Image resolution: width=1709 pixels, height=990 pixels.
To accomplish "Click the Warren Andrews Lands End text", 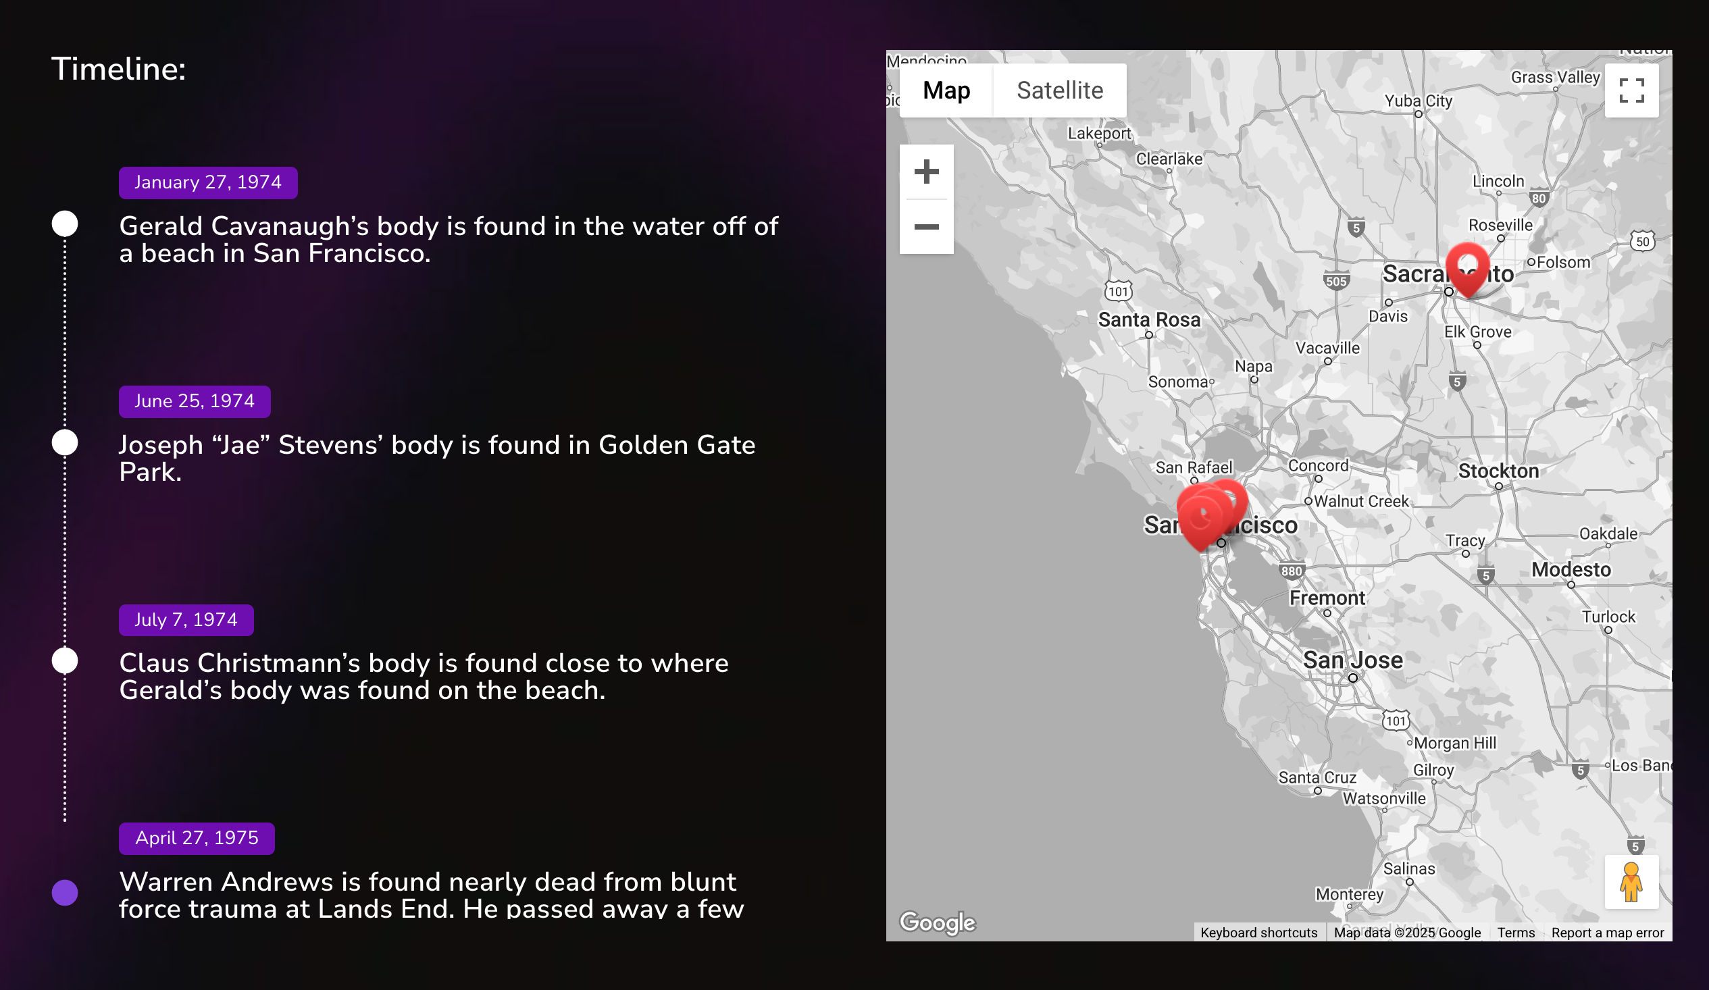I will [x=432, y=894].
